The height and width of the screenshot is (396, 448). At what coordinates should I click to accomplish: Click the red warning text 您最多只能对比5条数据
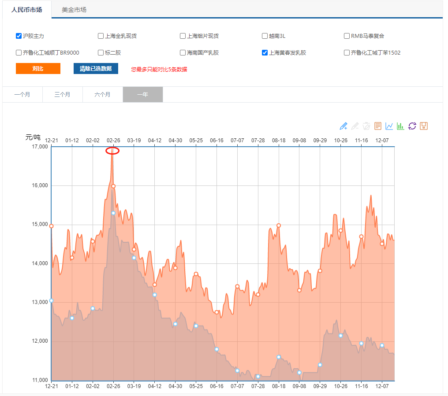pos(159,70)
